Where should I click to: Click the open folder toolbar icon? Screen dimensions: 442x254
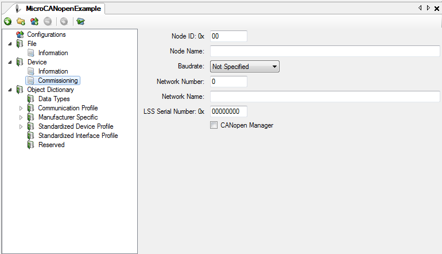point(21,21)
